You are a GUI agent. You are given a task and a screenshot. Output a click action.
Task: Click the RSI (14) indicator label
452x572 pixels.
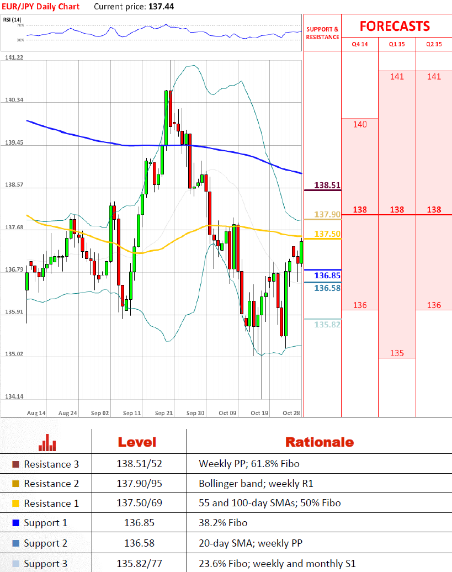pyautogui.click(x=12, y=20)
